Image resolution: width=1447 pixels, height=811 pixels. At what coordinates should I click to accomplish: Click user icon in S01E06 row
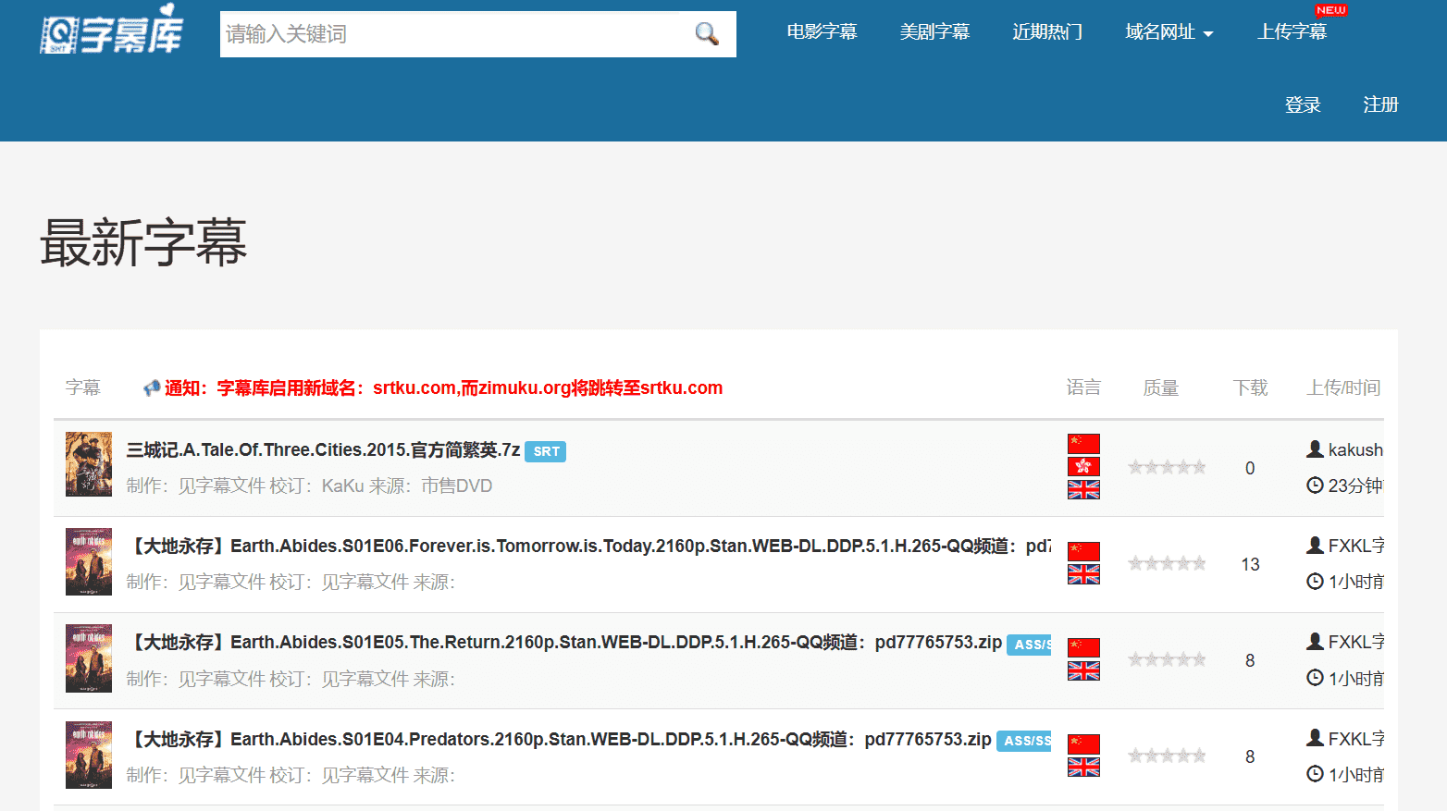pos(1315,546)
